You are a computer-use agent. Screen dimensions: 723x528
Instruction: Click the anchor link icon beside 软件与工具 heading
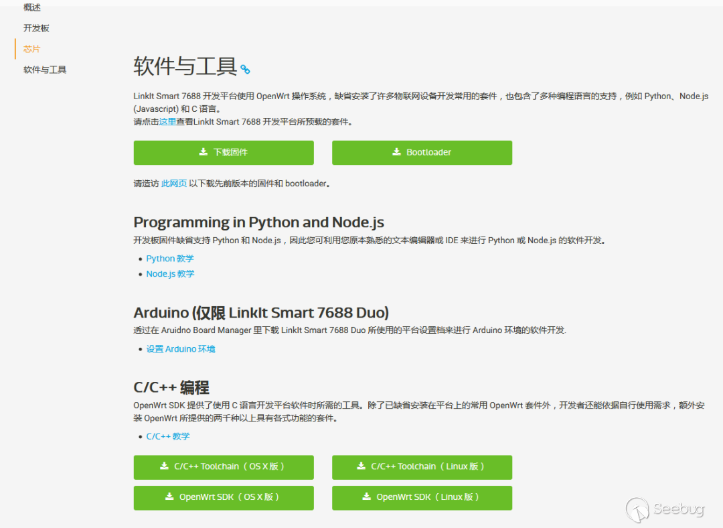(245, 70)
